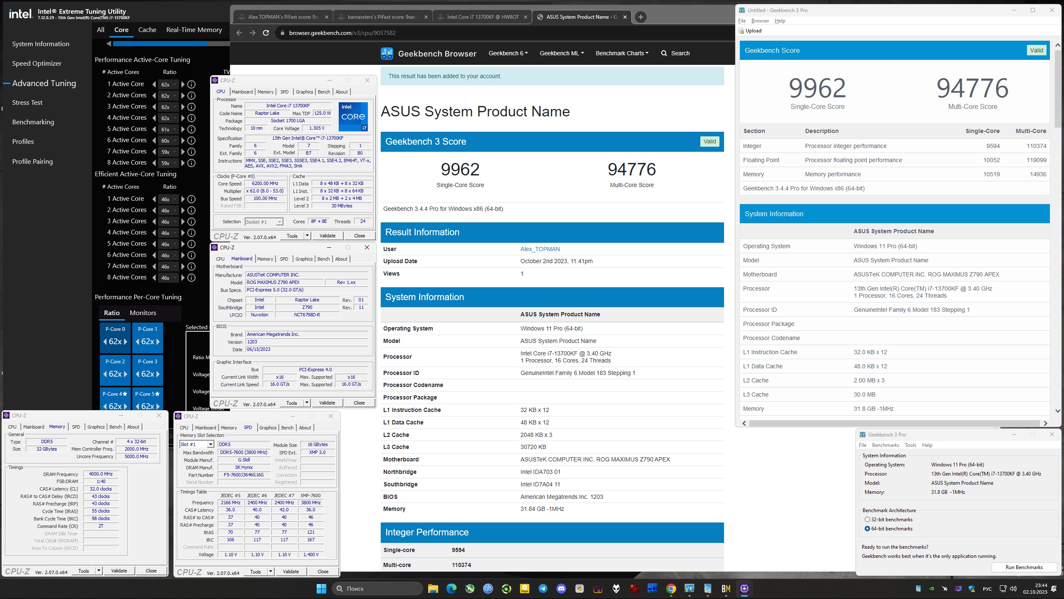Select 32-bit benchmarks in Geekbench 3 Pro
Image resolution: width=1064 pixels, height=599 pixels.
(x=867, y=520)
